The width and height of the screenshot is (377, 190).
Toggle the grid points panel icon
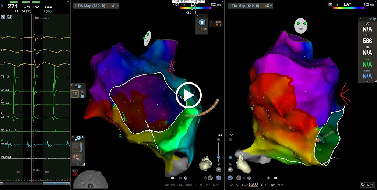218,23
